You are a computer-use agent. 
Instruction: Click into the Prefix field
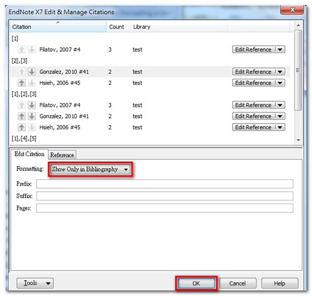[165, 184]
